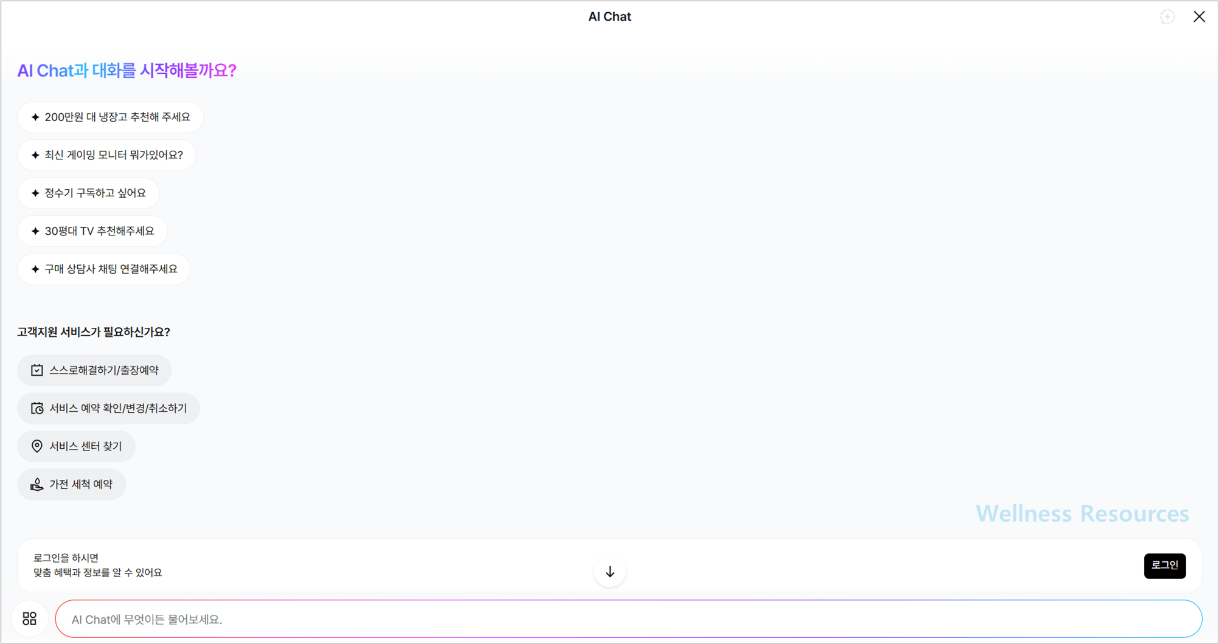Open 서비스 센터 찾기 option
The height and width of the screenshot is (644, 1219).
(x=76, y=446)
